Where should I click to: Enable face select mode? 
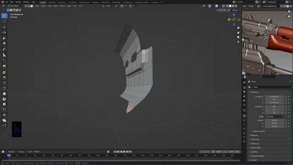coord(32,6)
